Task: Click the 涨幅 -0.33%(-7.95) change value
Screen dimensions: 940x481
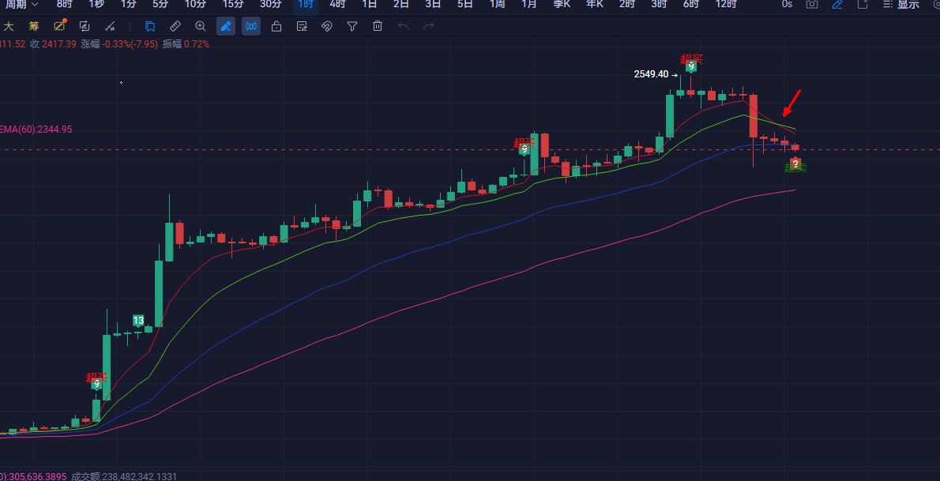Action: click(x=119, y=43)
